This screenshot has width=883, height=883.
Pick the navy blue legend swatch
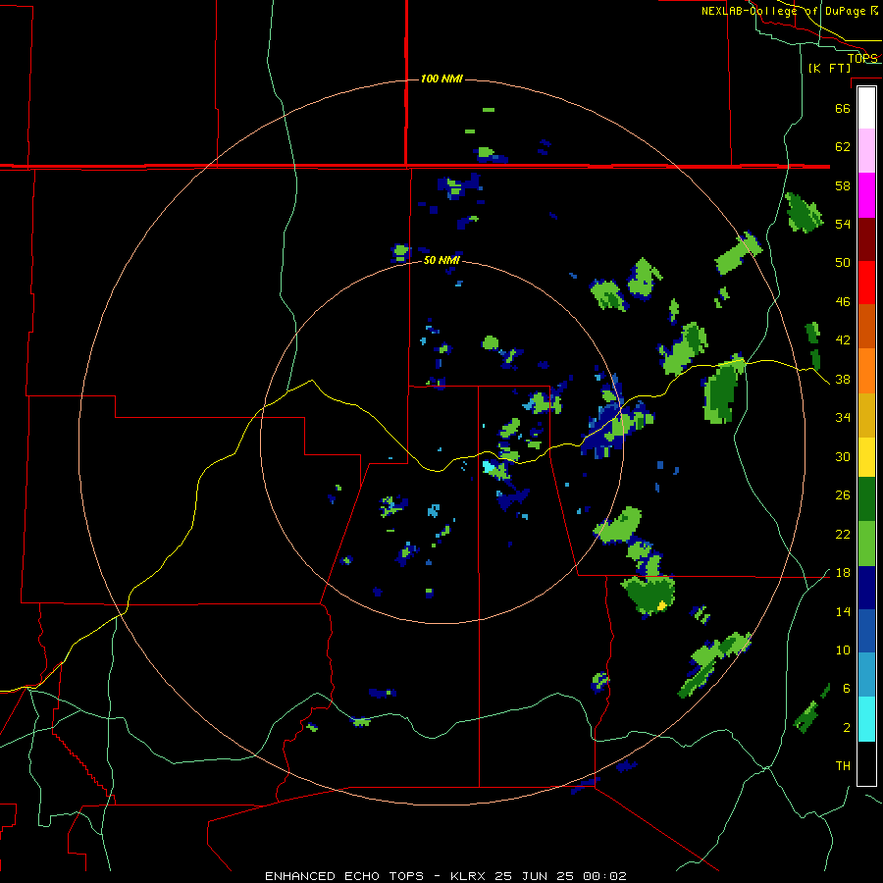866,588
